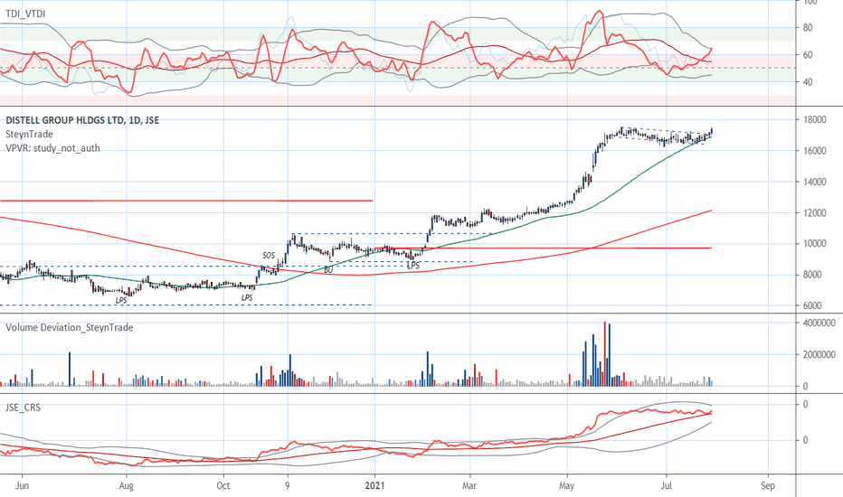Screen dimensions: 843x497
Task: Click the SteynTrade indicator label
Action: pyautogui.click(x=29, y=134)
